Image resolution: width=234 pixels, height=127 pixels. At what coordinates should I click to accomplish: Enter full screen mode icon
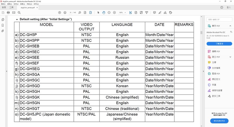141,13
